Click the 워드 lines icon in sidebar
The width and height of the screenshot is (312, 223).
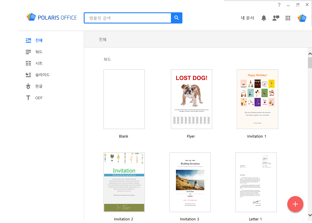coord(28,52)
